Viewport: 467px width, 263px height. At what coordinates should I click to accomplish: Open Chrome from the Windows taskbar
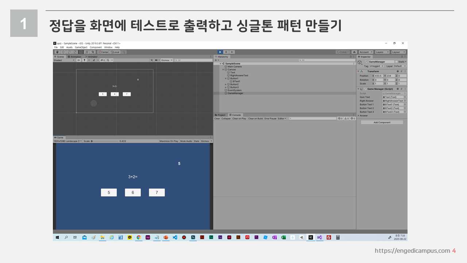139,237
